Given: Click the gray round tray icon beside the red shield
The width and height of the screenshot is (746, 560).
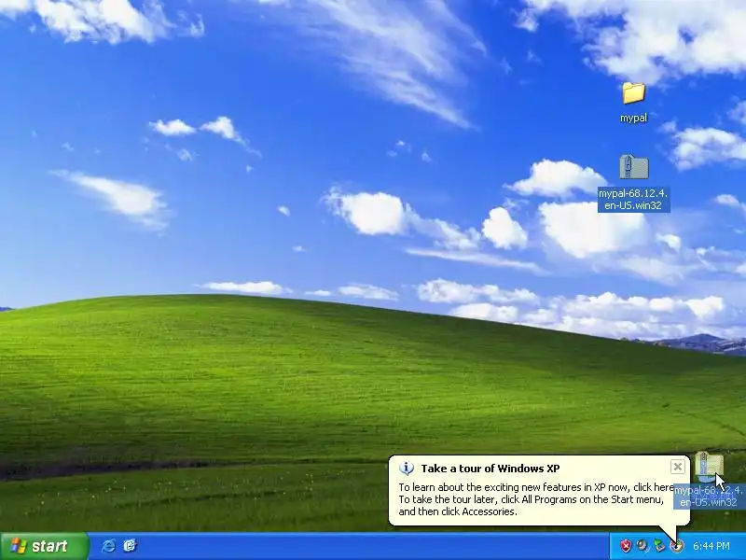Looking at the screenshot, I should (642, 546).
